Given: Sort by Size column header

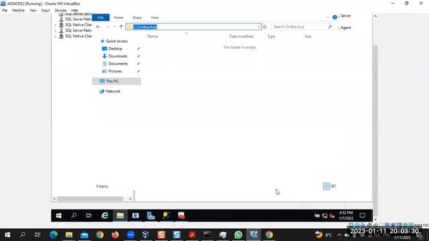Looking at the screenshot, I should click(308, 36).
